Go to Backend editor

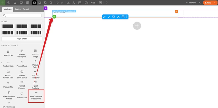tap(191, 3)
